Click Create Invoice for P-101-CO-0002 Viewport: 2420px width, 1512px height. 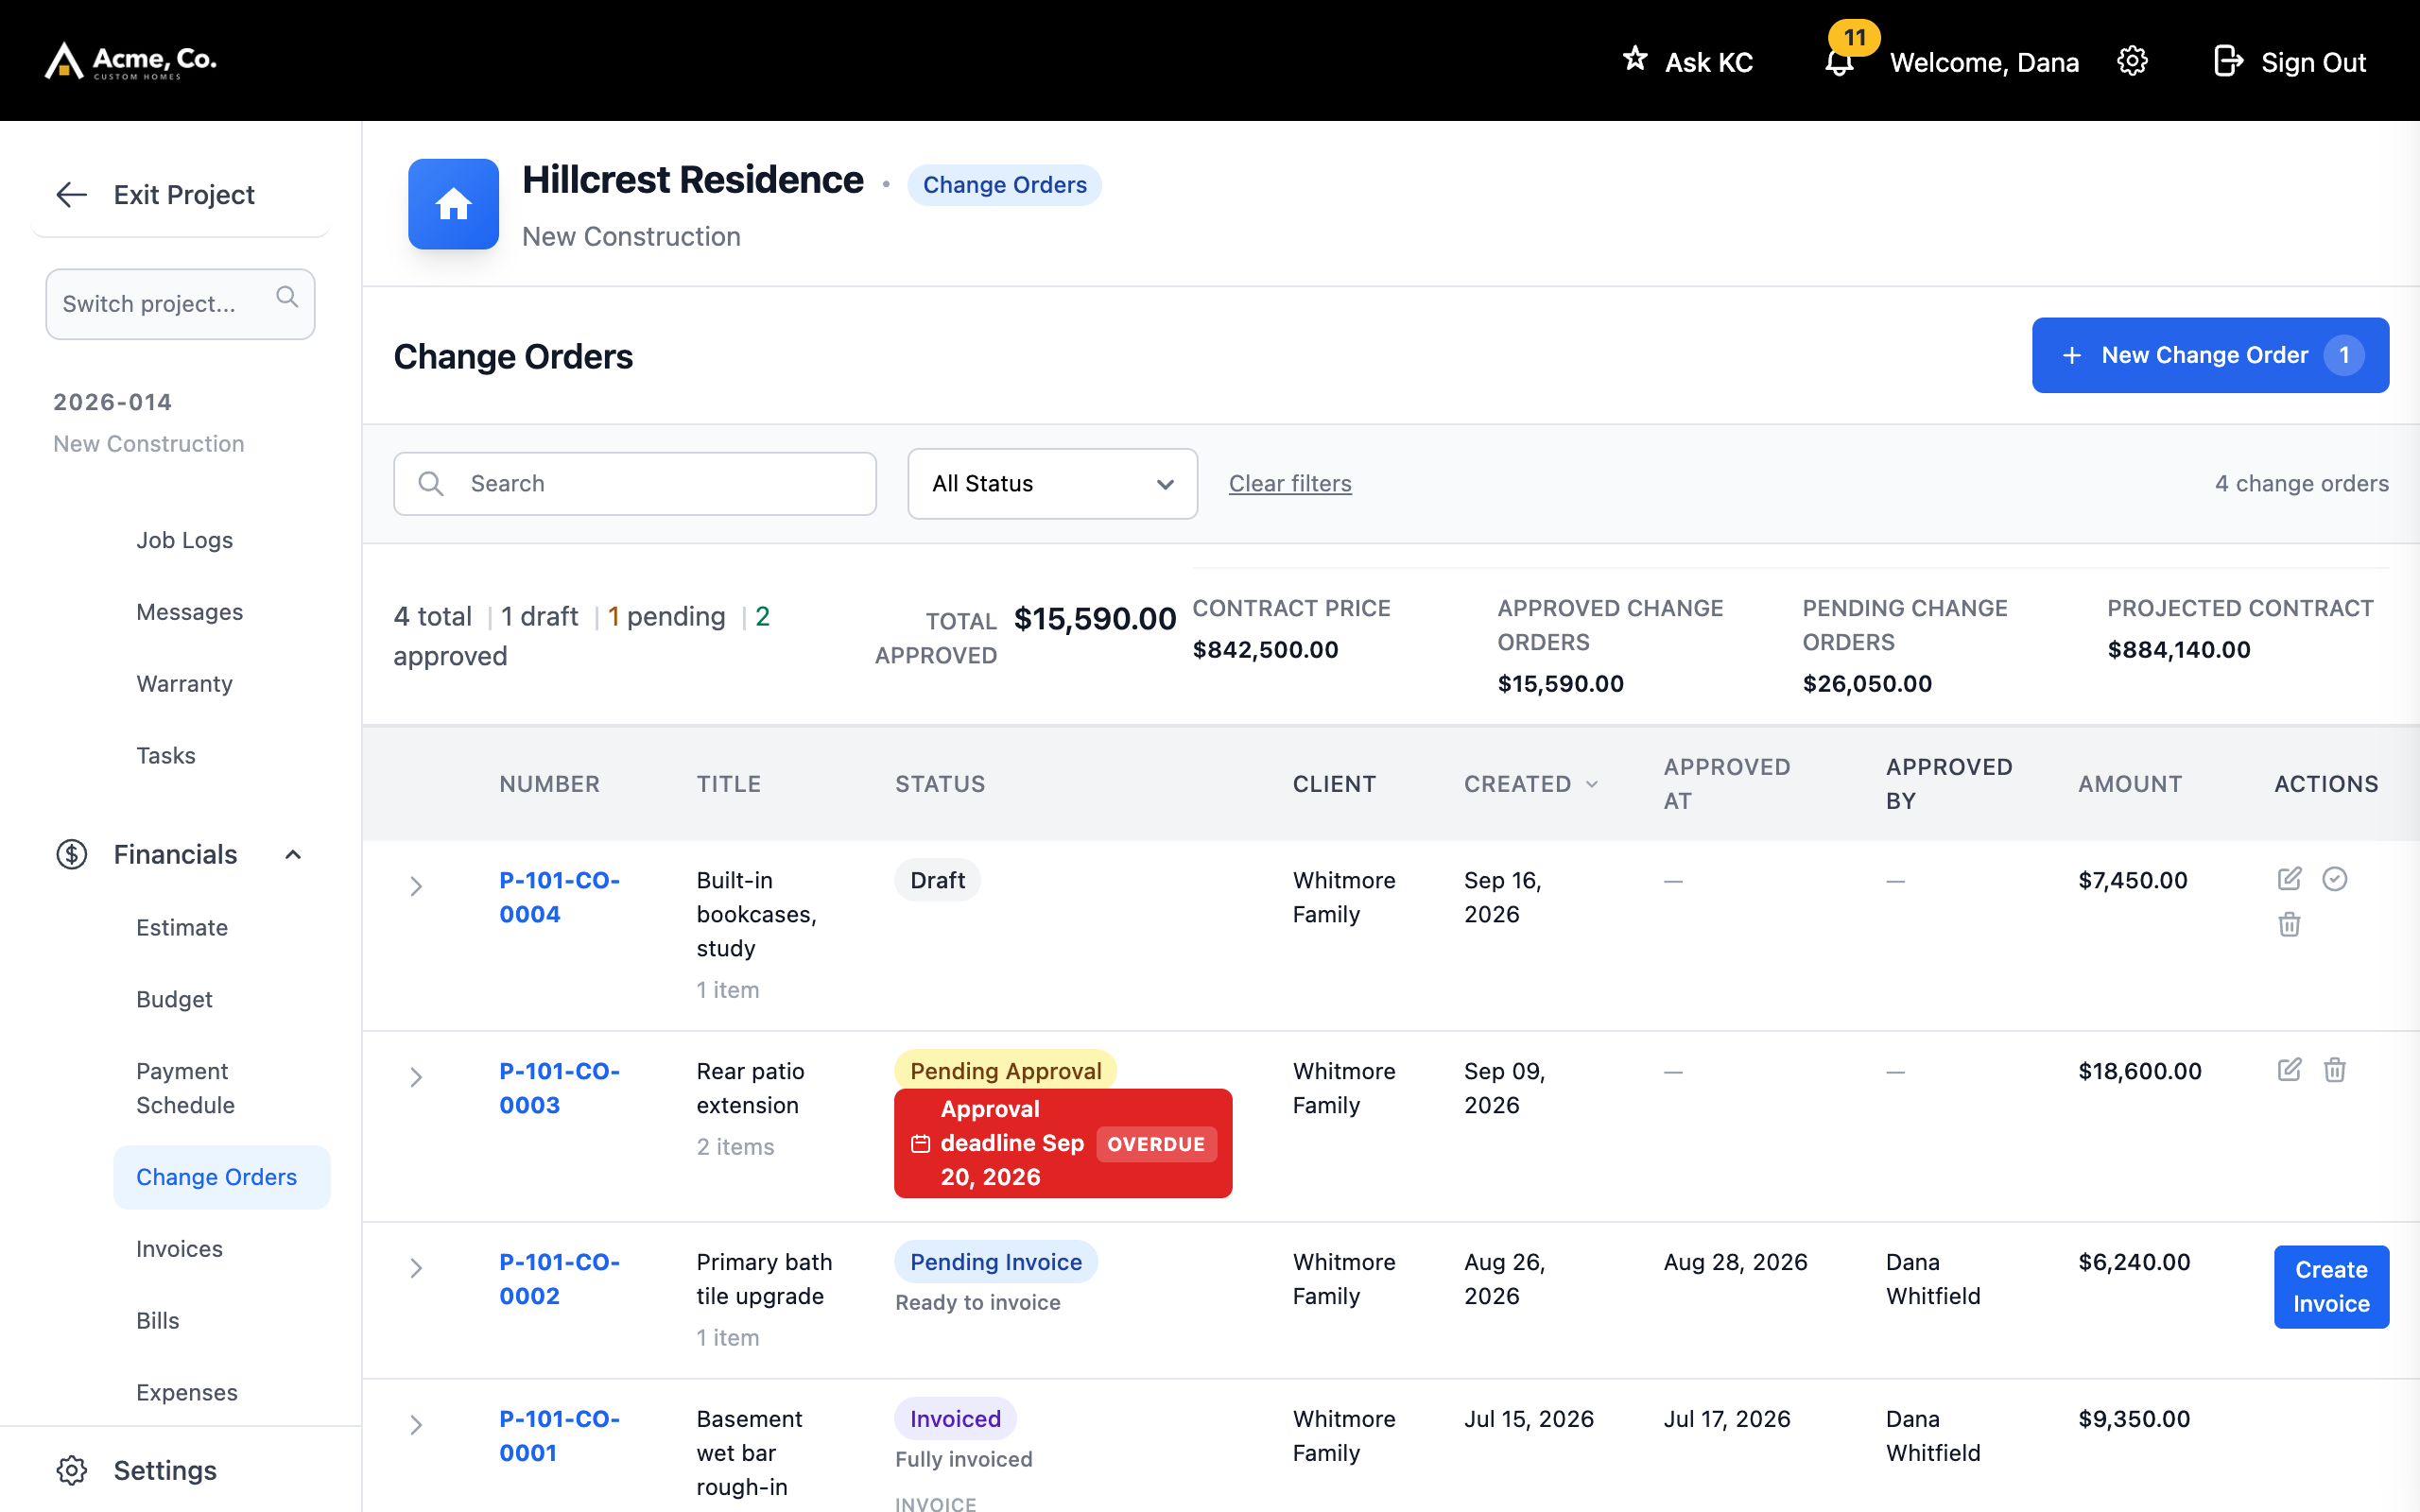point(2331,1287)
